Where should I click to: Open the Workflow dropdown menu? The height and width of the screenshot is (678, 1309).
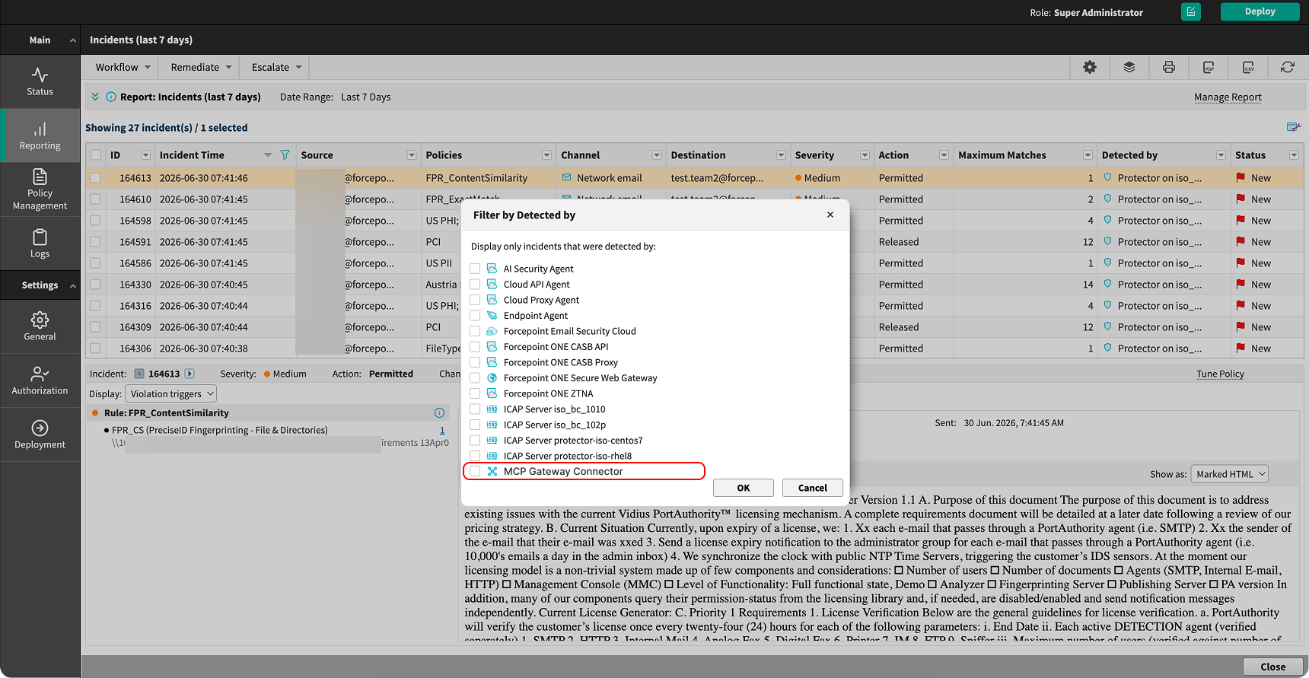pos(123,67)
